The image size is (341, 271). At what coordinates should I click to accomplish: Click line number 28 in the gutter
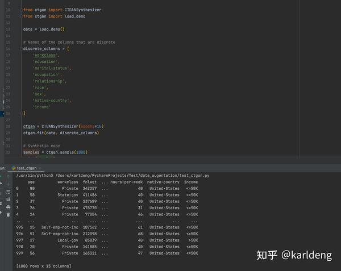[8, 126]
